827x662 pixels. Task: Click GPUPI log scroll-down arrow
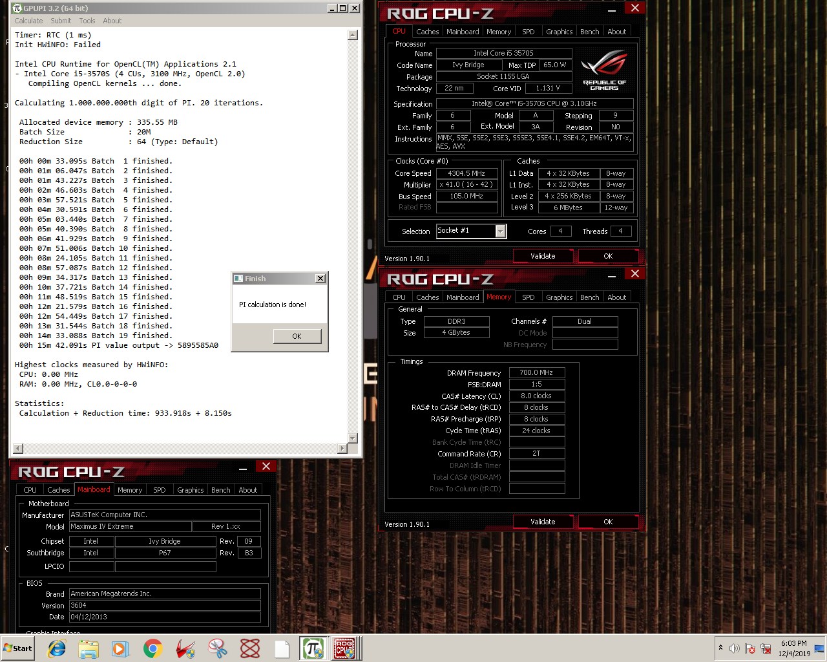[353, 438]
